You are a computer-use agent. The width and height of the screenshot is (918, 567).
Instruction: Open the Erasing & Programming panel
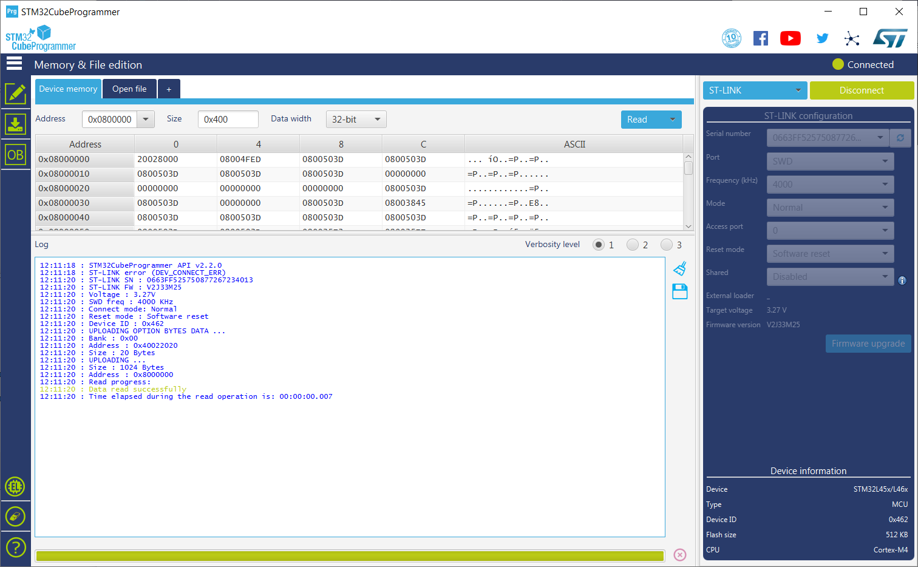point(16,124)
